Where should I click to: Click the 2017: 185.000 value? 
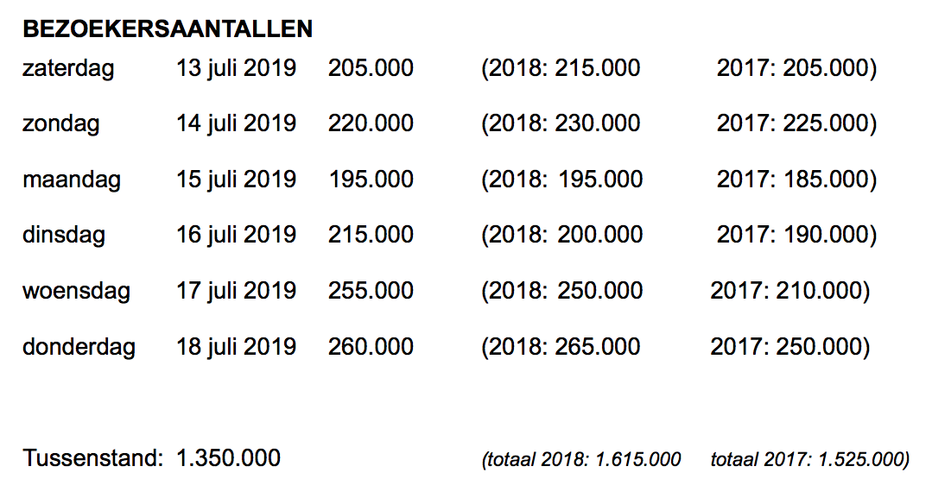tap(796, 180)
